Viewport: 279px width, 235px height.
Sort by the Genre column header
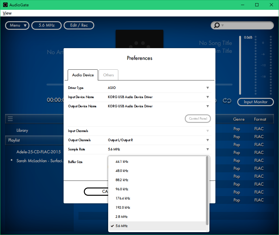[239, 119]
